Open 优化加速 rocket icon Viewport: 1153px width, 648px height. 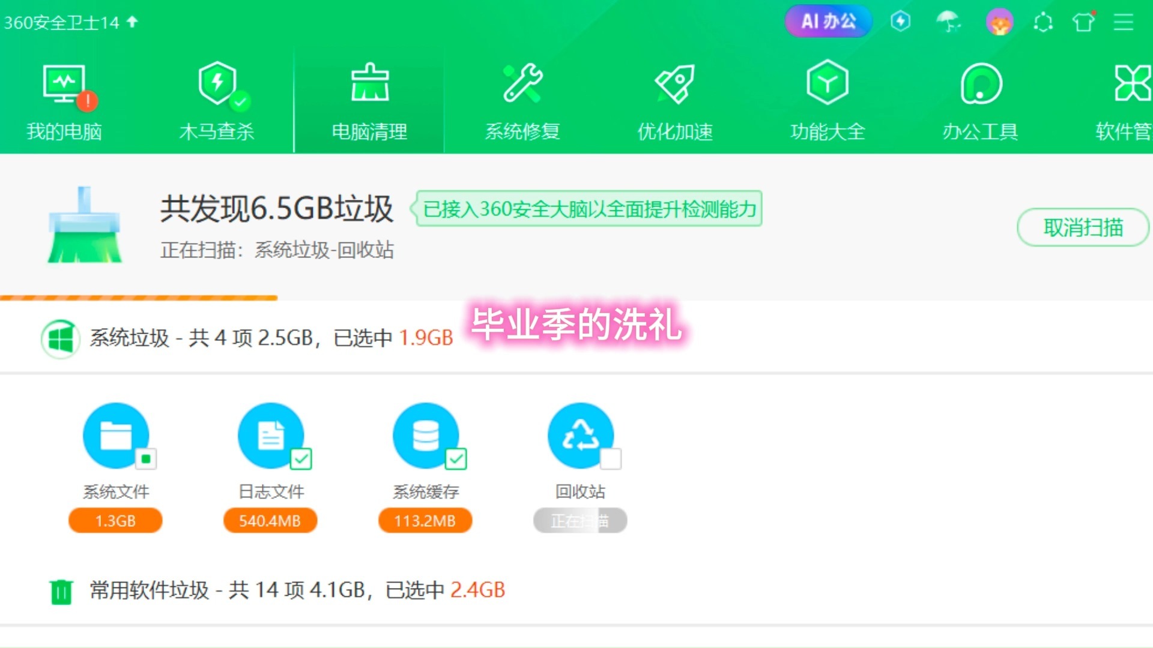pos(675,84)
